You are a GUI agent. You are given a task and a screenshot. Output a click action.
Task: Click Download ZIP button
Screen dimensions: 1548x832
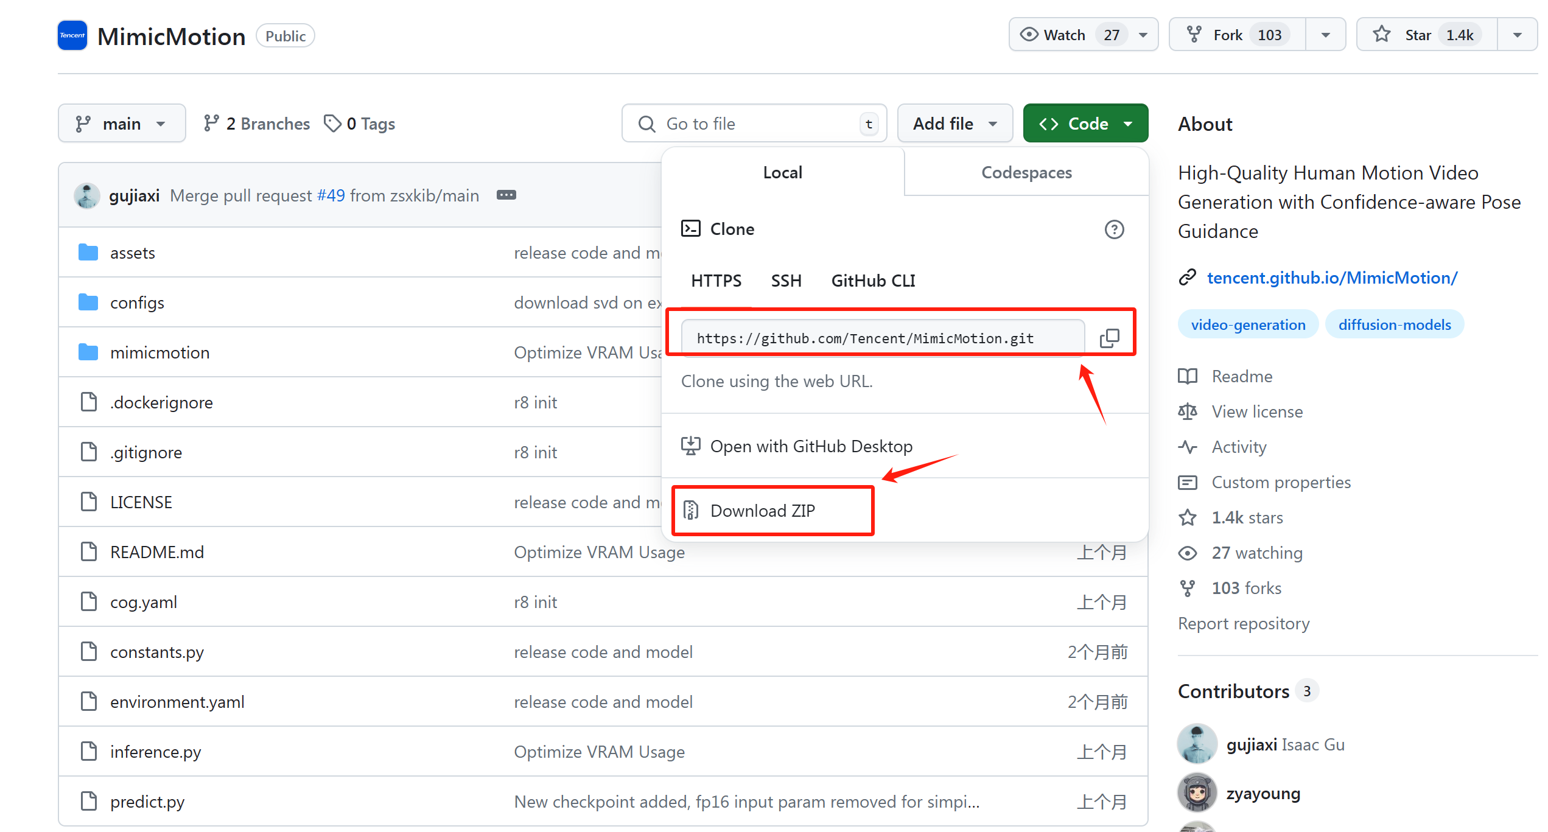click(x=769, y=509)
